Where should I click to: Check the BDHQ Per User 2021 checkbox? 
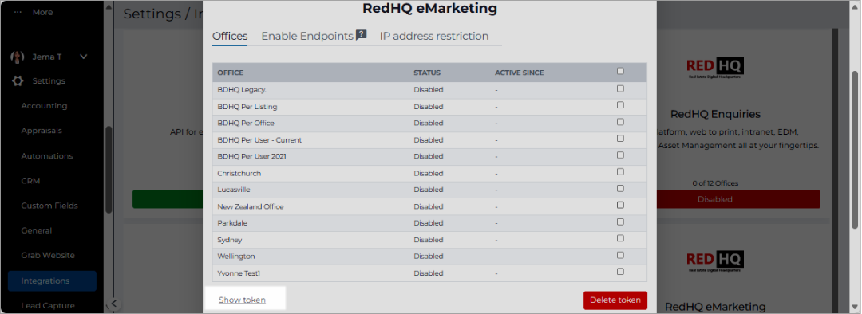(x=620, y=155)
